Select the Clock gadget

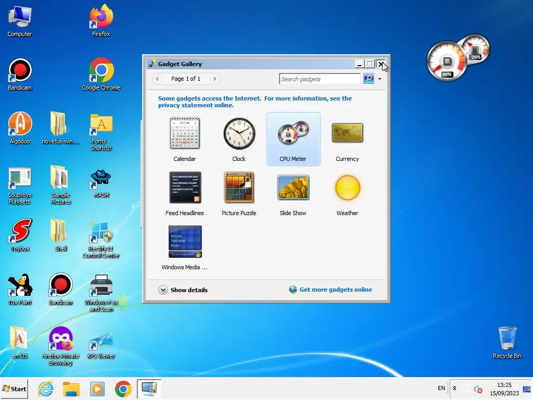pos(239,139)
